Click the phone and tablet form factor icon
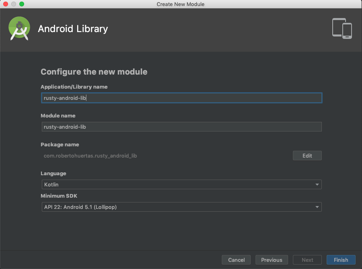This screenshot has height=269, width=362. (x=342, y=28)
